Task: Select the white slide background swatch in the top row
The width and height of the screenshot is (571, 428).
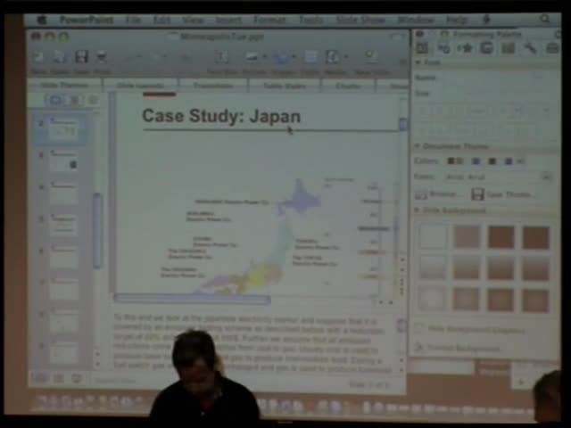Action: [x=432, y=237]
